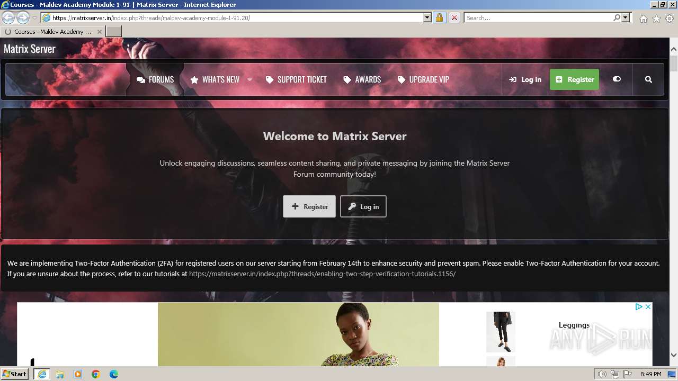This screenshot has height=381, width=678.
Task: Click the Log in button under Welcome message
Action: coord(363,206)
